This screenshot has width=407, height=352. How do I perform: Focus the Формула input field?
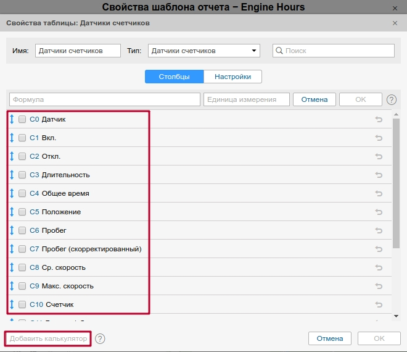[105, 99]
